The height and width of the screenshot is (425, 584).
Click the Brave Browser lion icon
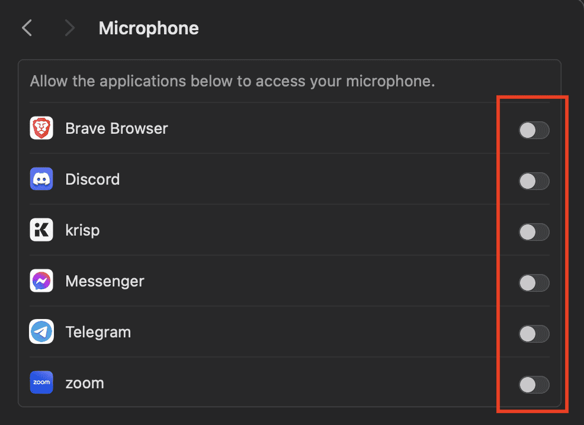point(41,128)
